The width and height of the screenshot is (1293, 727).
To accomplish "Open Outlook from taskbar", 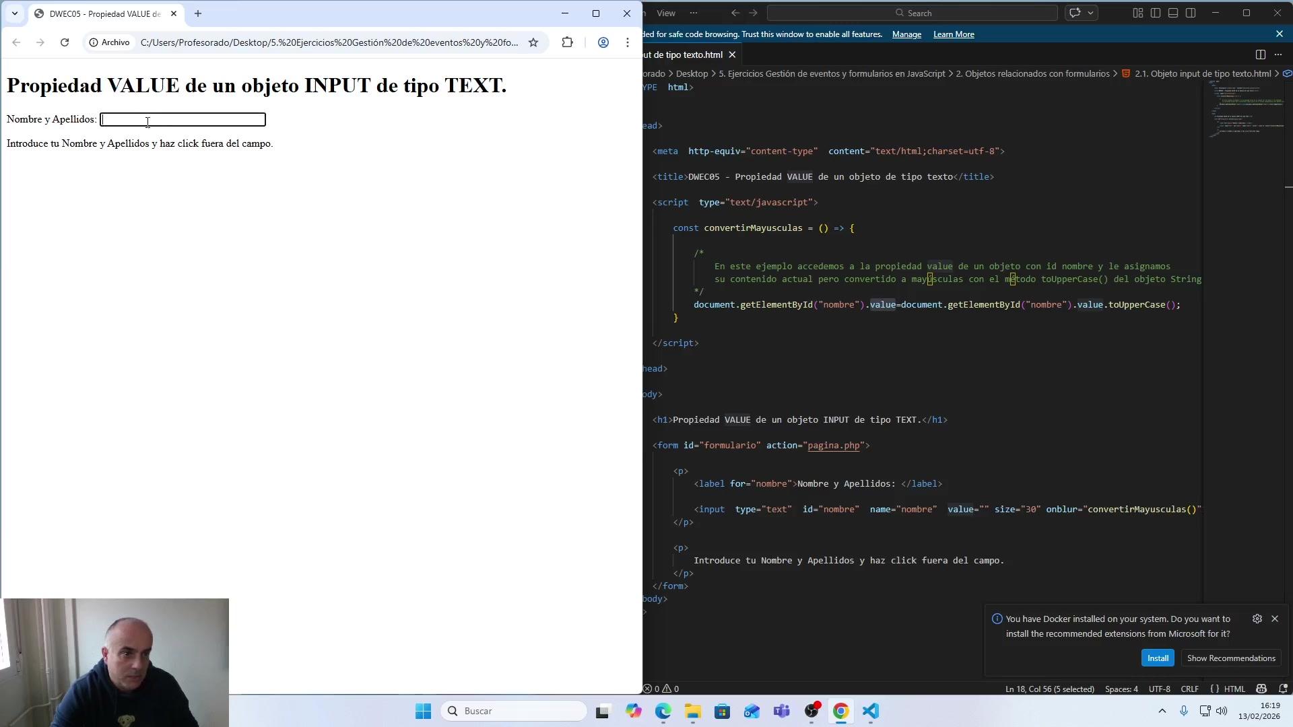I will (752, 712).
